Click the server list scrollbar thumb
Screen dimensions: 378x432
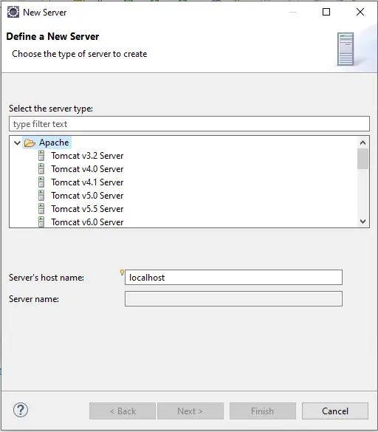pyautogui.click(x=362, y=159)
